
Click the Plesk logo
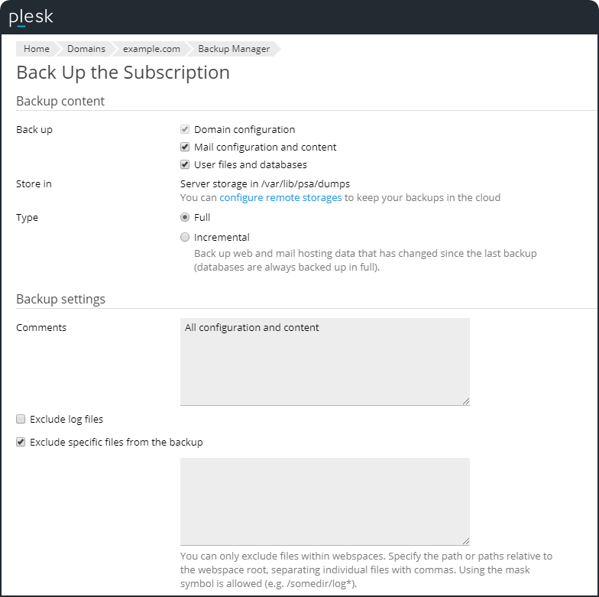point(31,17)
